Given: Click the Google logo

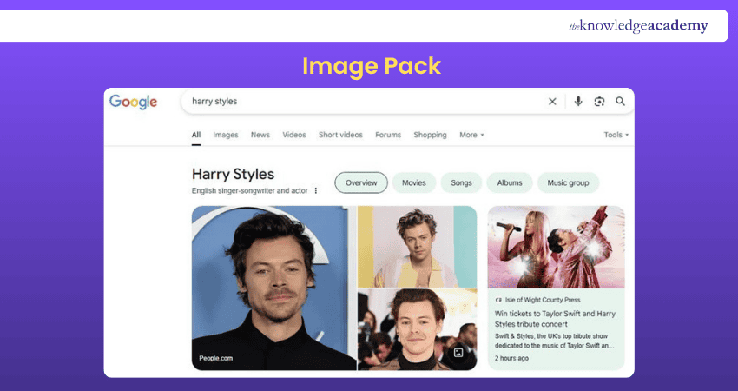Looking at the screenshot, I should 133,102.
